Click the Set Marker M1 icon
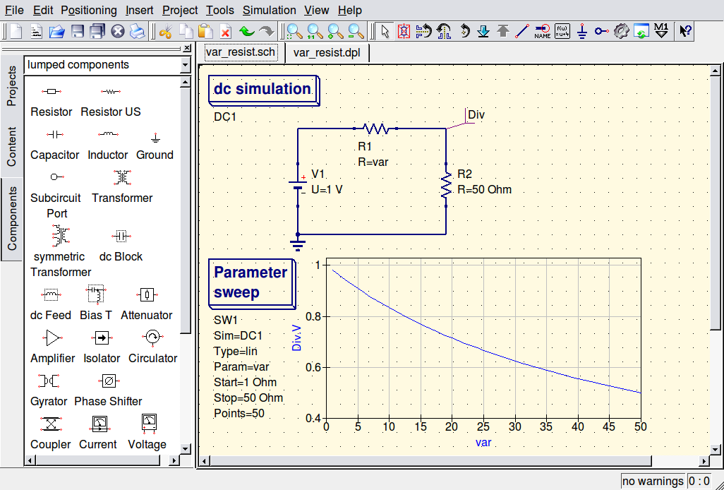The image size is (724, 490). pyautogui.click(x=660, y=31)
